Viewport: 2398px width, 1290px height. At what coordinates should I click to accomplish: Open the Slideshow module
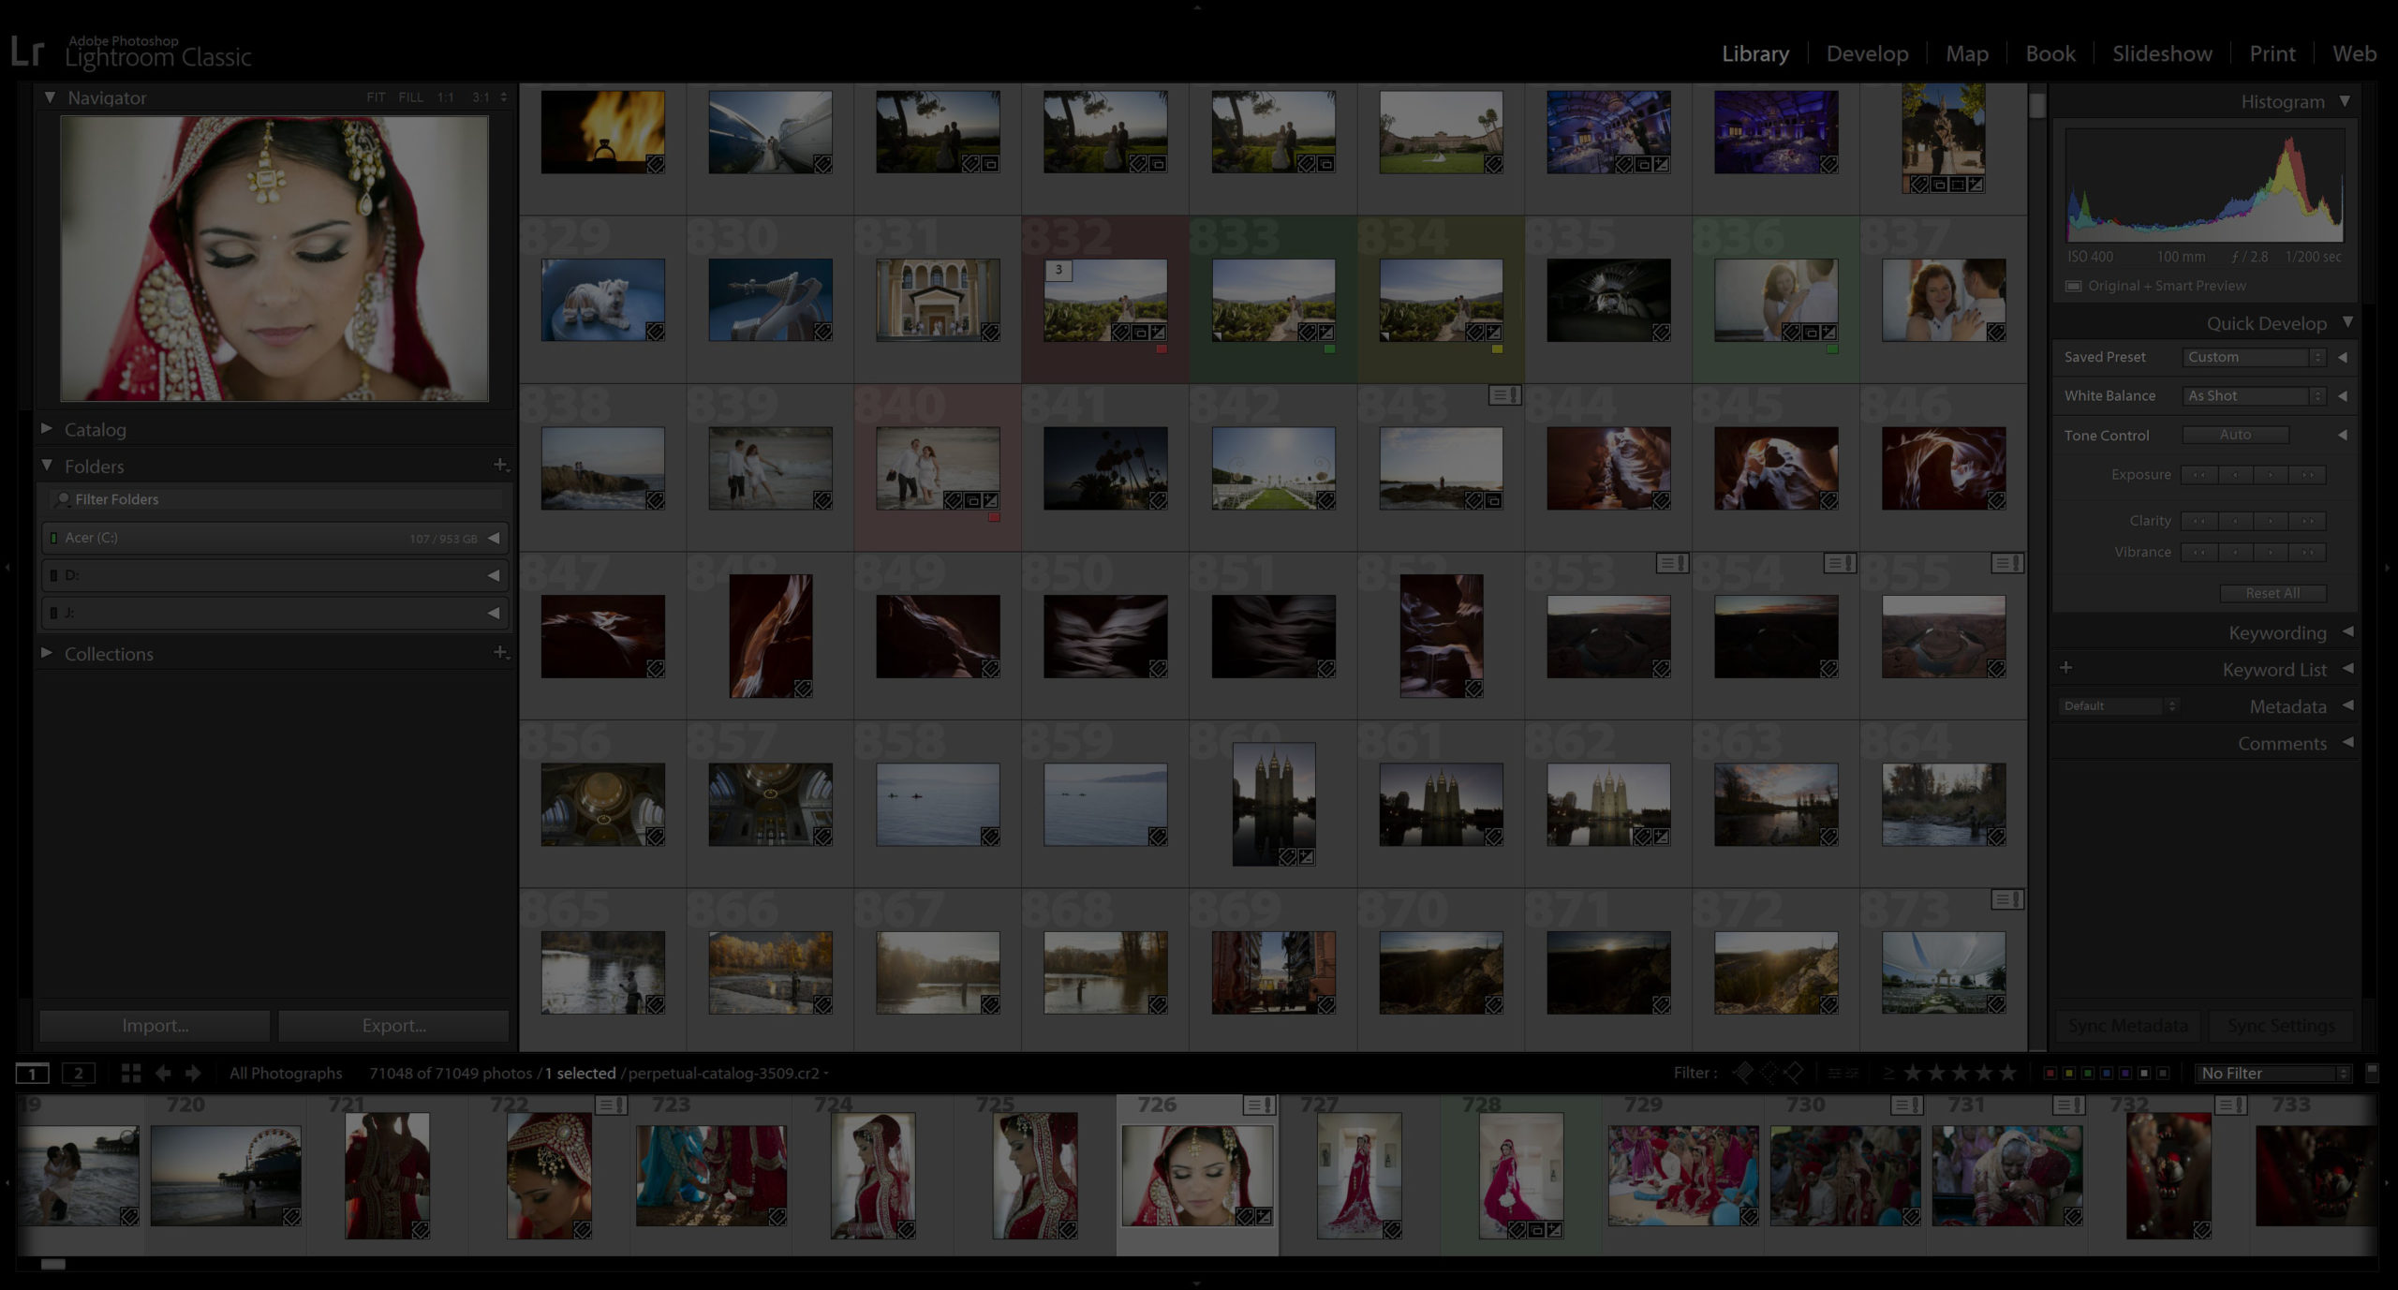2162,53
